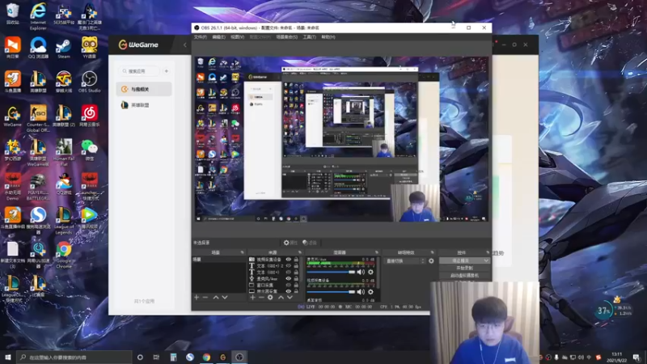Open the Steam desktop shortcut
The width and height of the screenshot is (647, 364).
(x=64, y=48)
